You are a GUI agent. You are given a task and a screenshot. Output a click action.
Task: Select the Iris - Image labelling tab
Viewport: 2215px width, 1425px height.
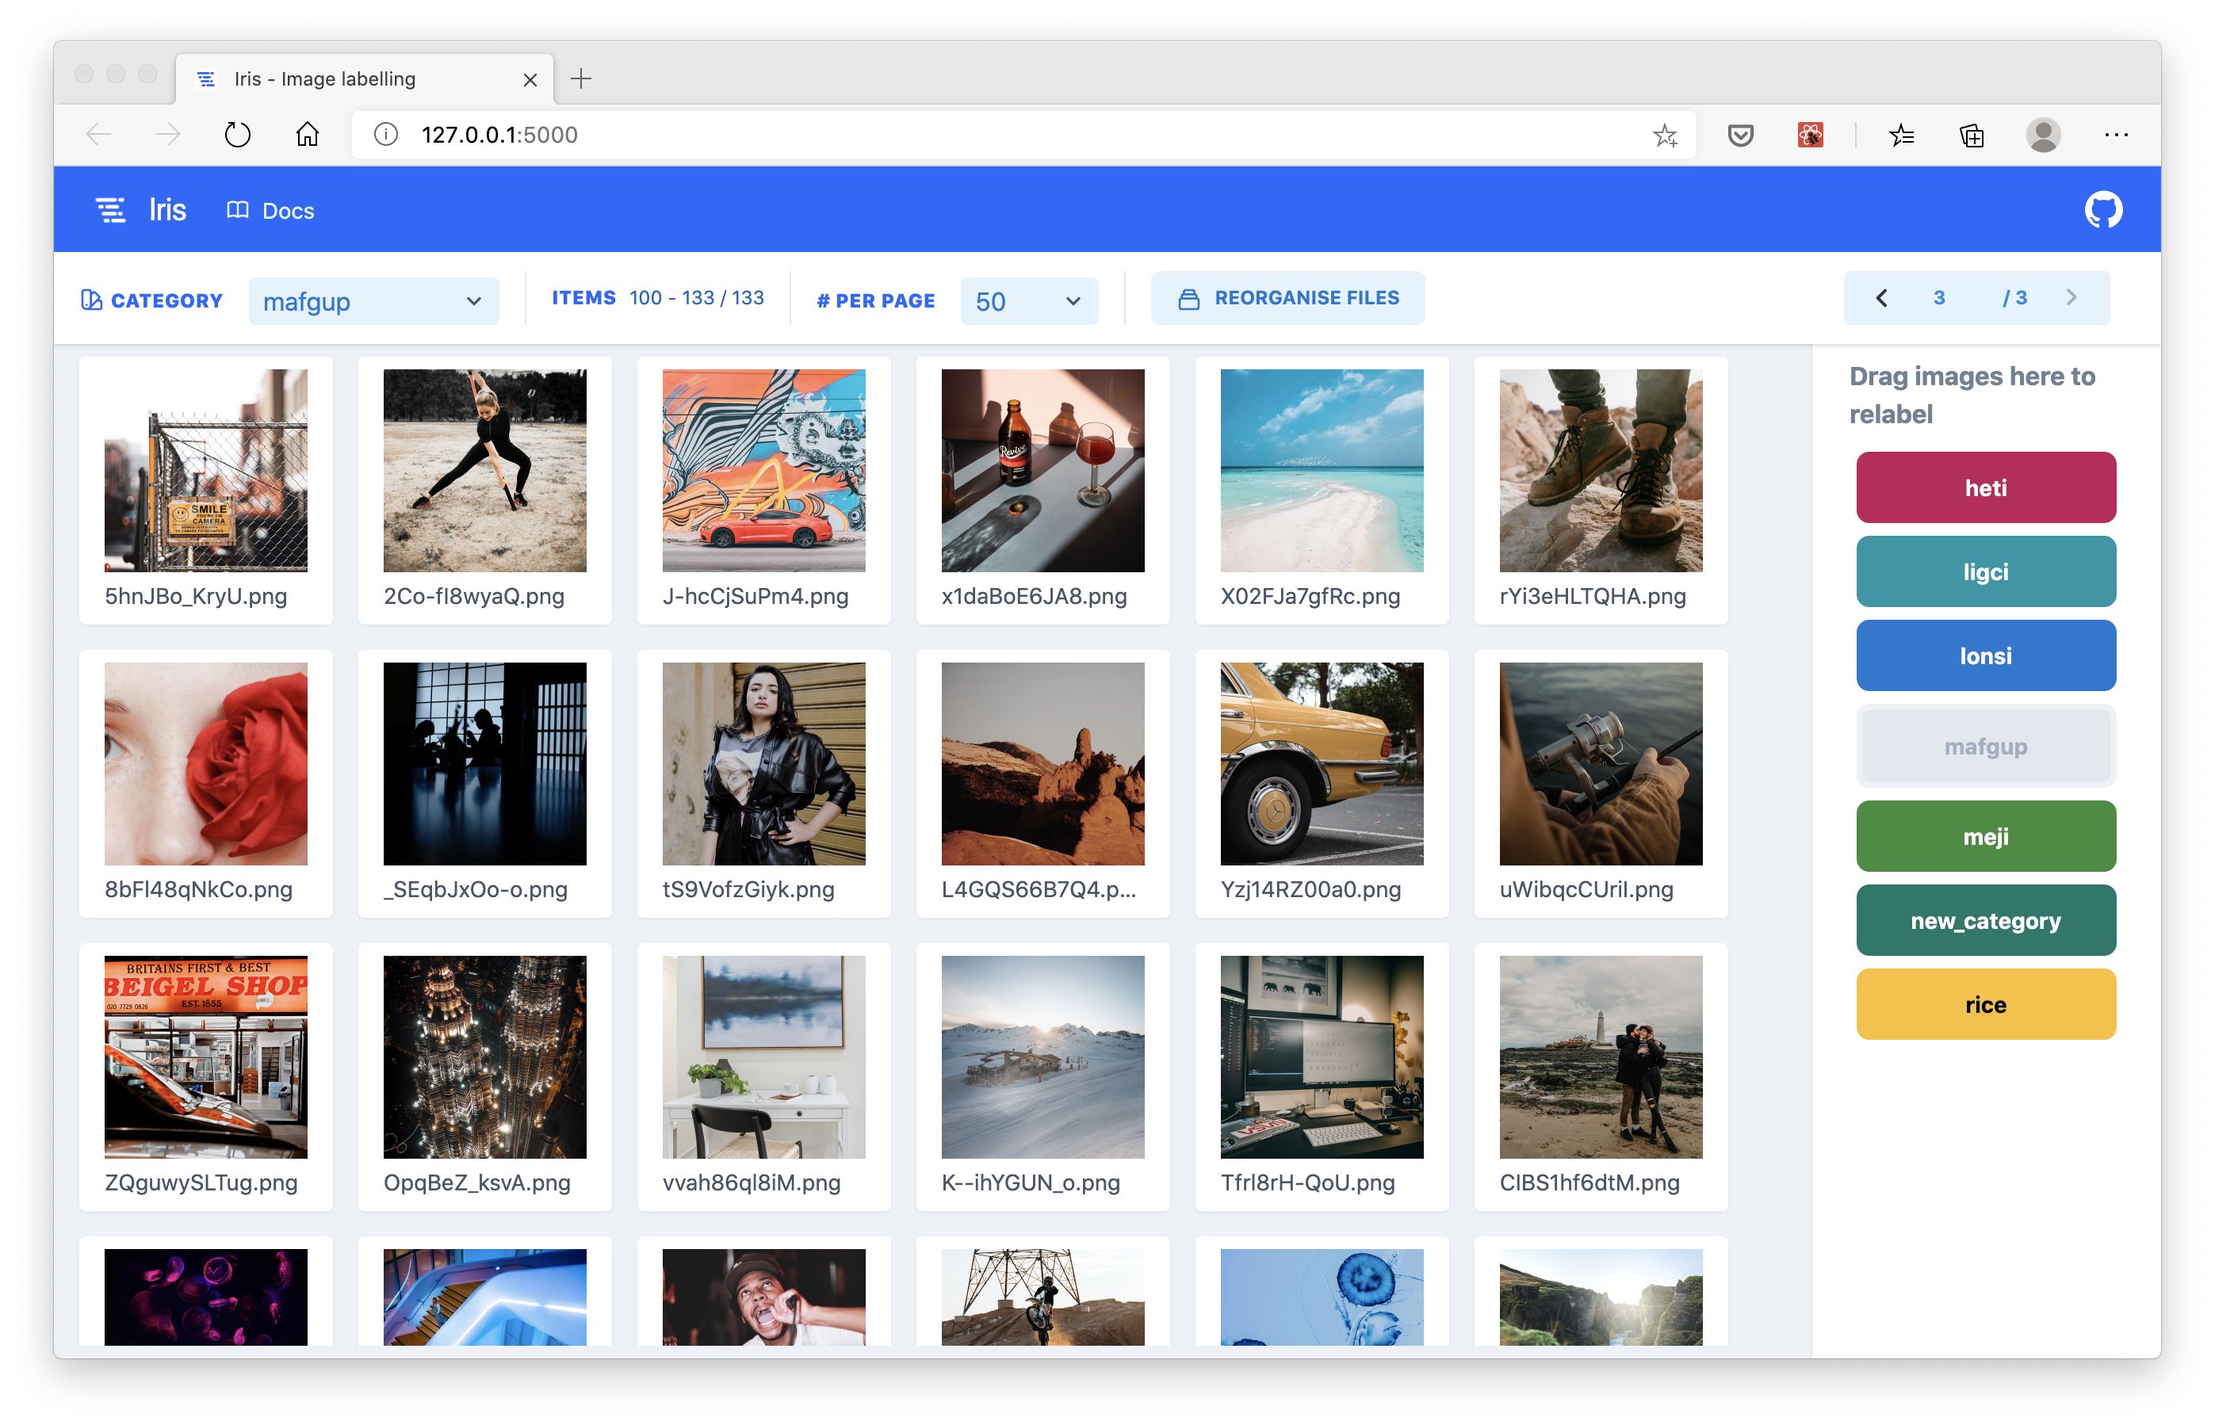365,78
